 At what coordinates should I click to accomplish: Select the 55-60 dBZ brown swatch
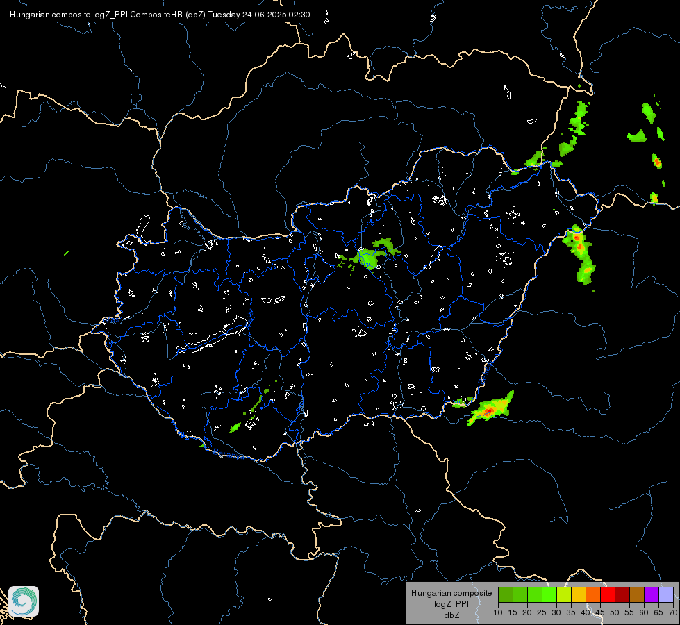[637, 594]
